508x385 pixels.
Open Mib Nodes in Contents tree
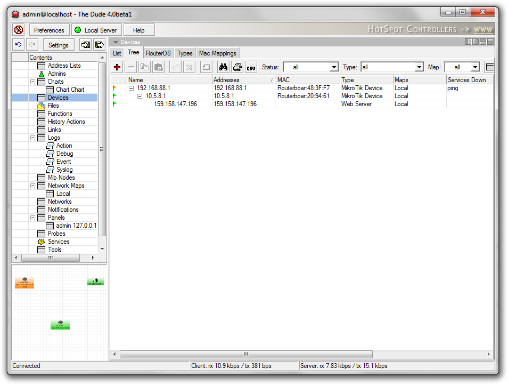[61, 178]
